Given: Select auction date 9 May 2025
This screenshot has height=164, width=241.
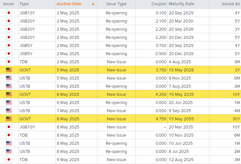Looking at the screenshot, I should click(x=68, y=160).
